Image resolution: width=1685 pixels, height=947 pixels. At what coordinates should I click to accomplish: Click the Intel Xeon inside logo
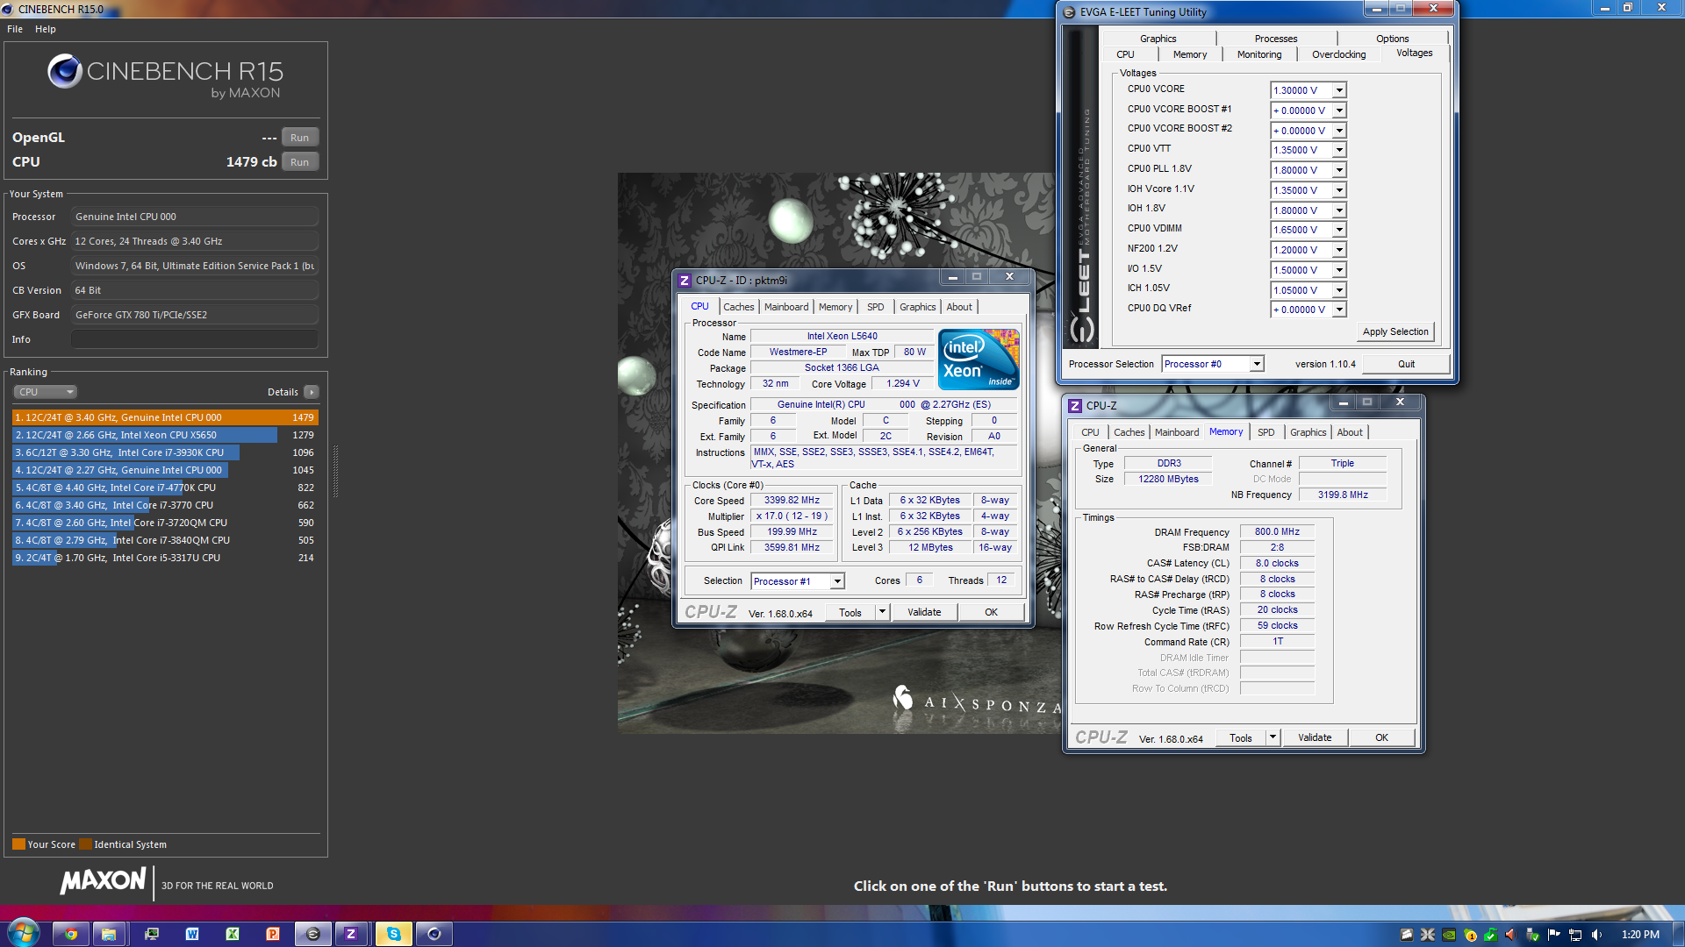pyautogui.click(x=978, y=359)
